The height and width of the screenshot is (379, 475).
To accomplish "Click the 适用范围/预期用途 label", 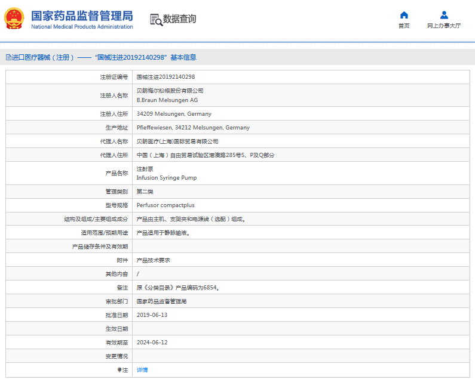I will tap(105, 233).
